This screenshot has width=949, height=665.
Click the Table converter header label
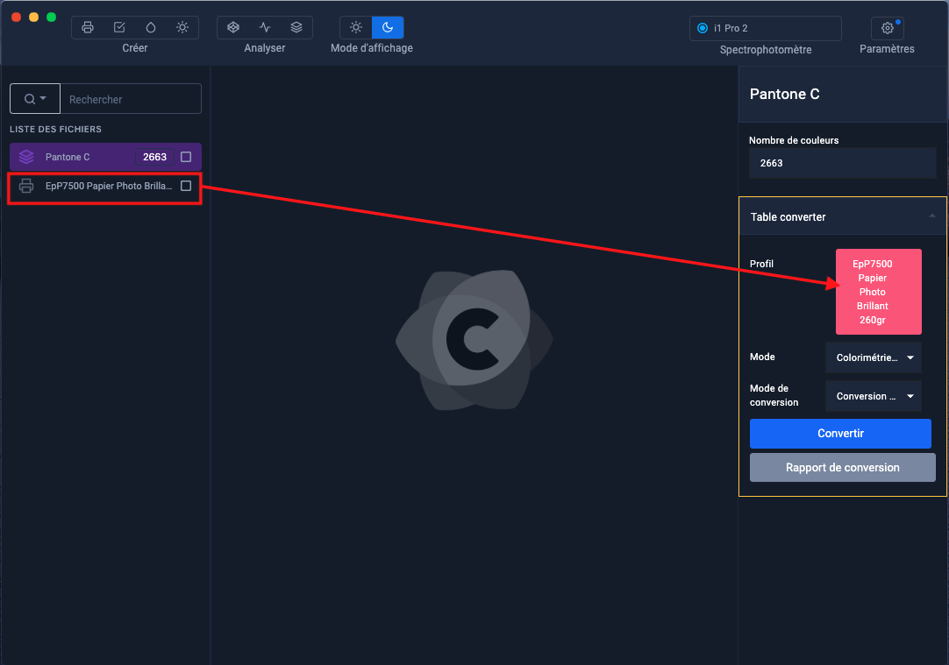pos(788,217)
